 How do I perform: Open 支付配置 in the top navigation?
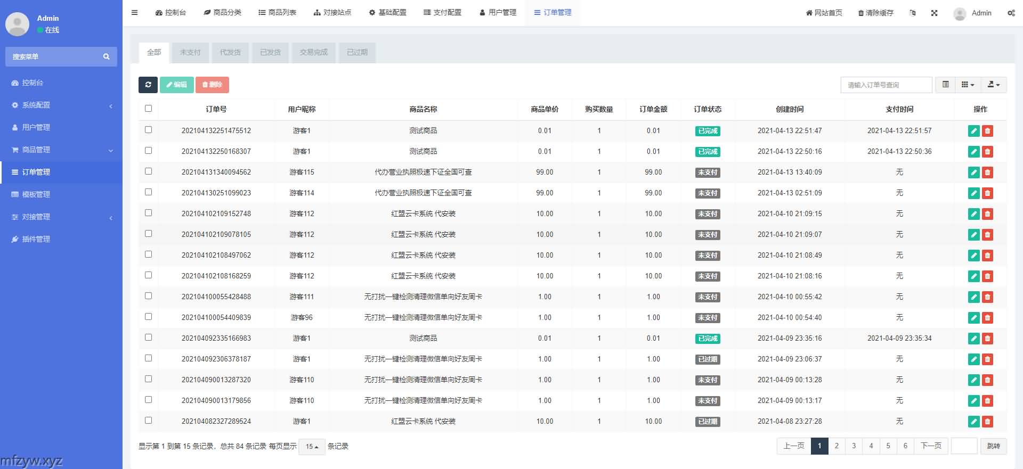(x=442, y=13)
